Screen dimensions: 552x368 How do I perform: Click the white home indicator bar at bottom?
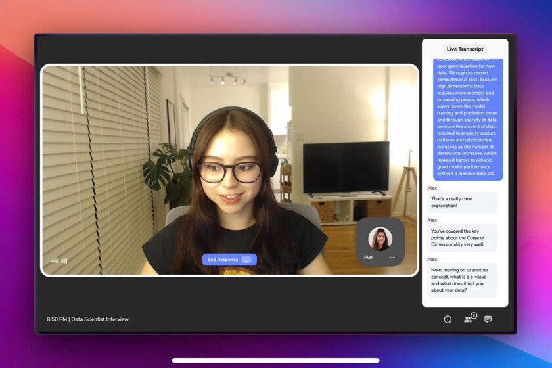pyautogui.click(x=275, y=360)
